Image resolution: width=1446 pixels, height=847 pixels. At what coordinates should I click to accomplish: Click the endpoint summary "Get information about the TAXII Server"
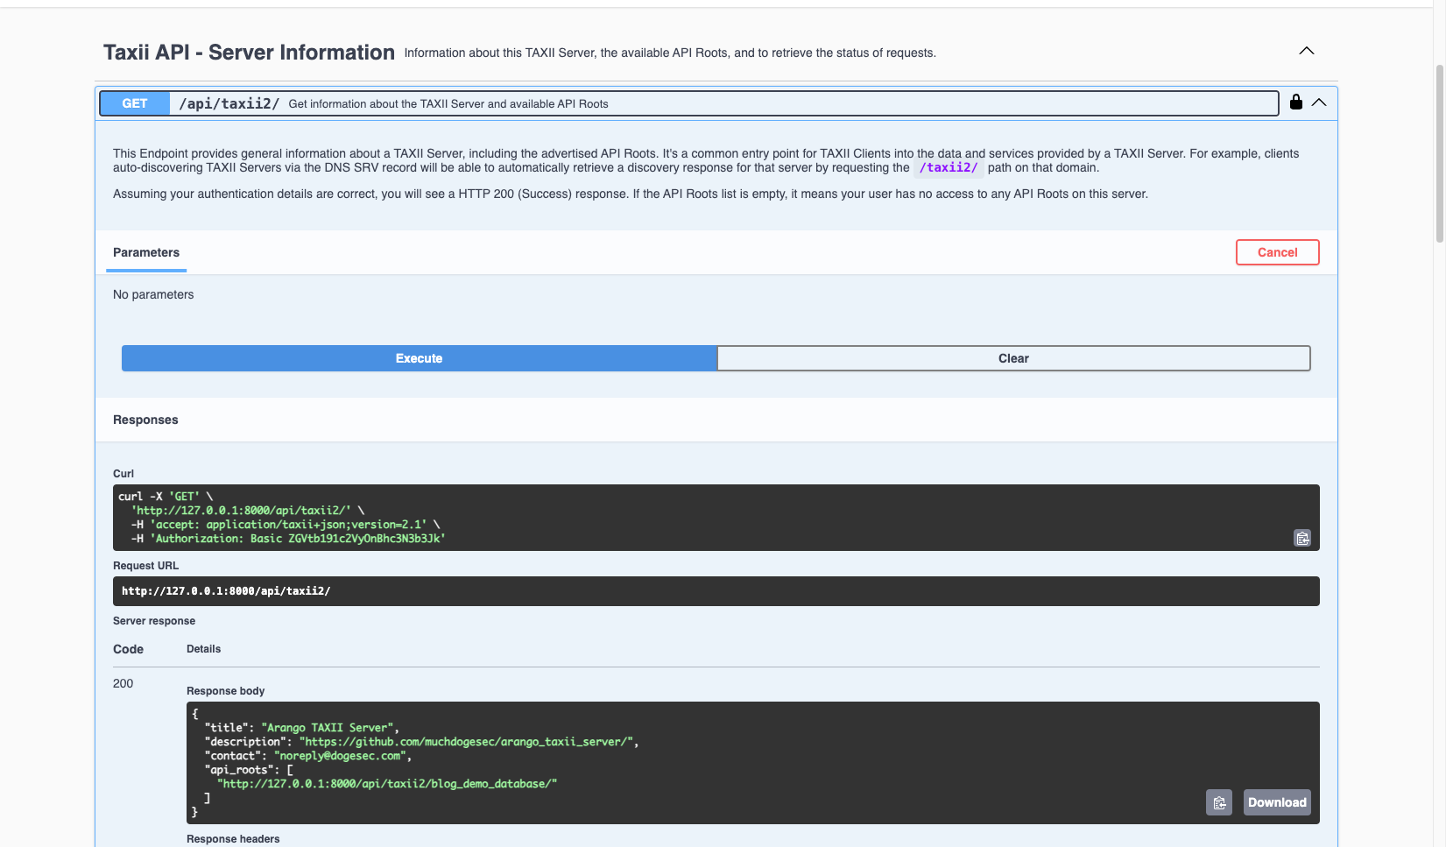[x=448, y=103]
